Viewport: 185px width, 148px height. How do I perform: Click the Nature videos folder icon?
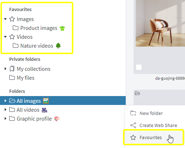pyautogui.click(x=16, y=46)
